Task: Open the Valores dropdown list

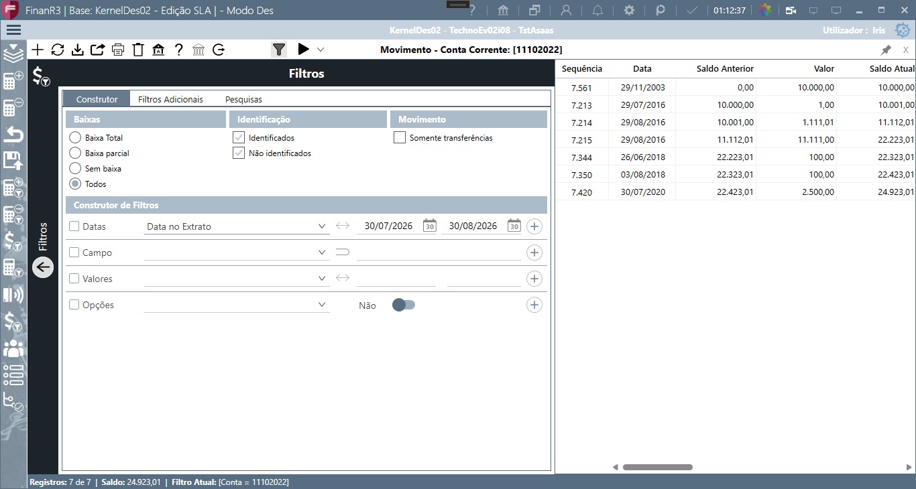Action: (x=237, y=278)
